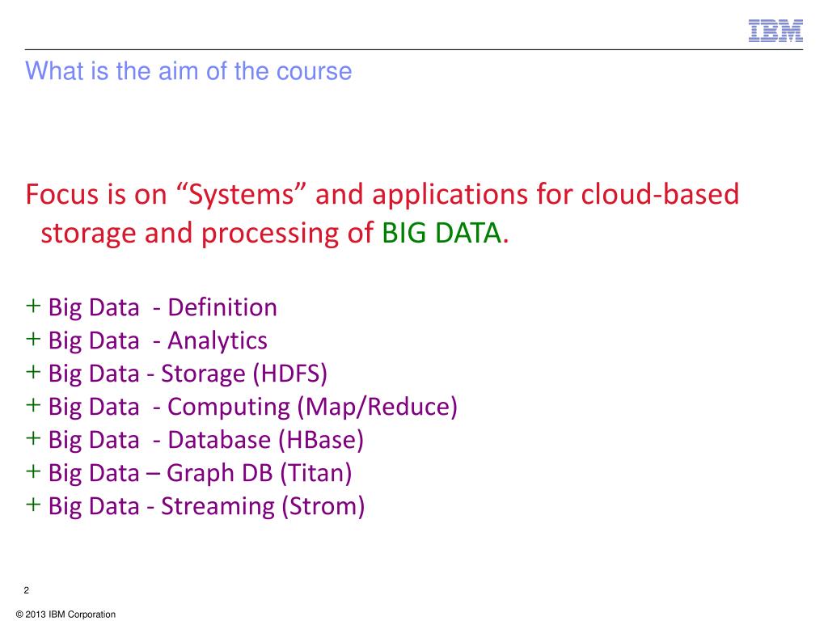The height and width of the screenshot is (621, 828).
Task: Click '© 2013 IBM Corporation' footer
Action: click(65, 615)
